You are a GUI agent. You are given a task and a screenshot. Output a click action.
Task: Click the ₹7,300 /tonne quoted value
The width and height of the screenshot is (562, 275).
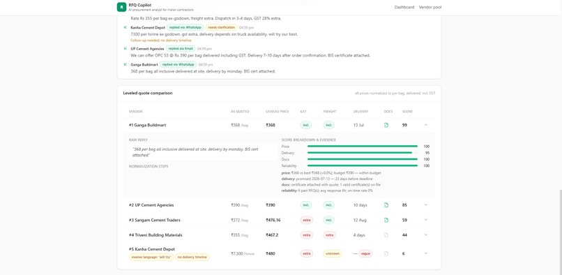click(x=243, y=253)
